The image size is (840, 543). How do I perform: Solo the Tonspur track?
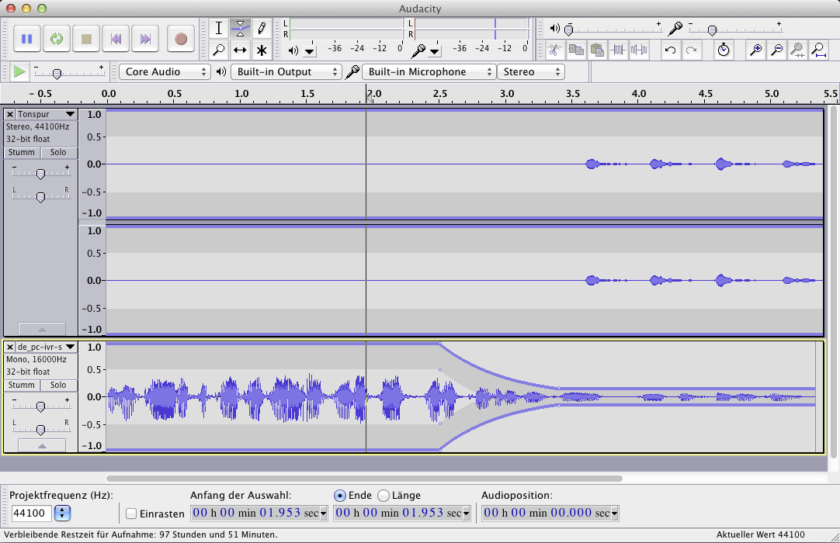pyautogui.click(x=58, y=153)
